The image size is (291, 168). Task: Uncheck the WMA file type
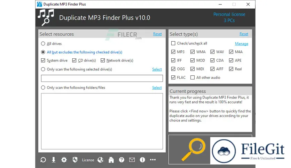tap(192, 52)
